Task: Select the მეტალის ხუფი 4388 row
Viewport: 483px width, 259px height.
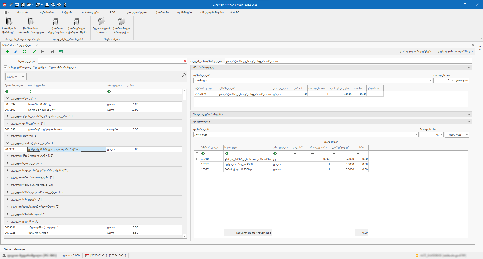Action: (x=238, y=164)
